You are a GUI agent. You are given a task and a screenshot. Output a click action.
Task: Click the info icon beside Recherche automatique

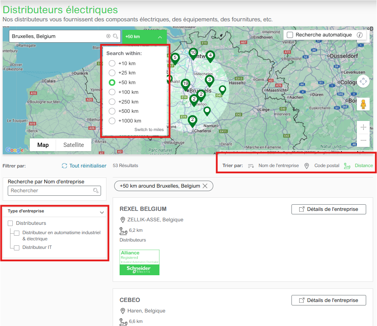(x=360, y=35)
